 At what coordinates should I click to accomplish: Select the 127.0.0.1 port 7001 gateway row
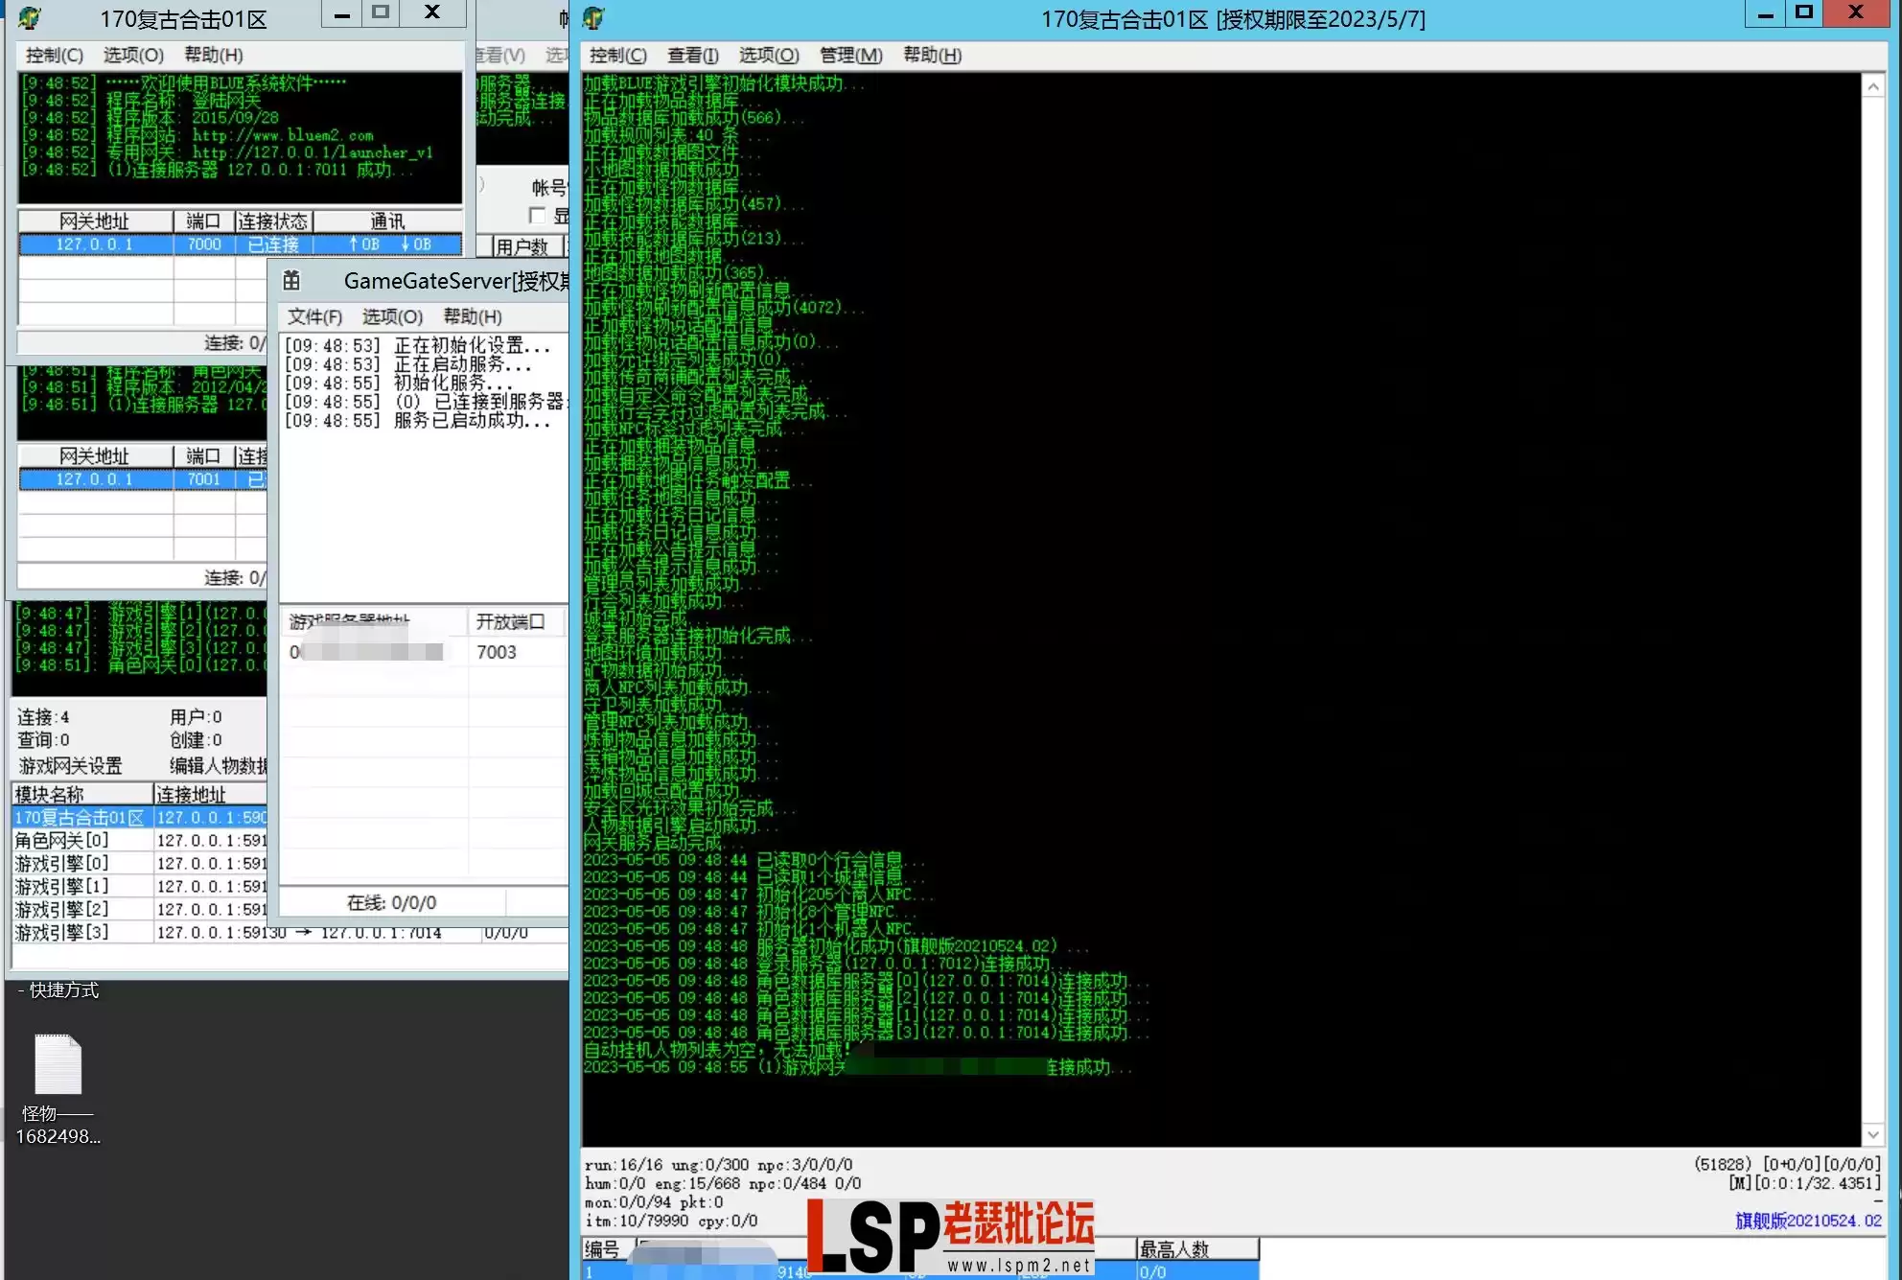(x=143, y=479)
